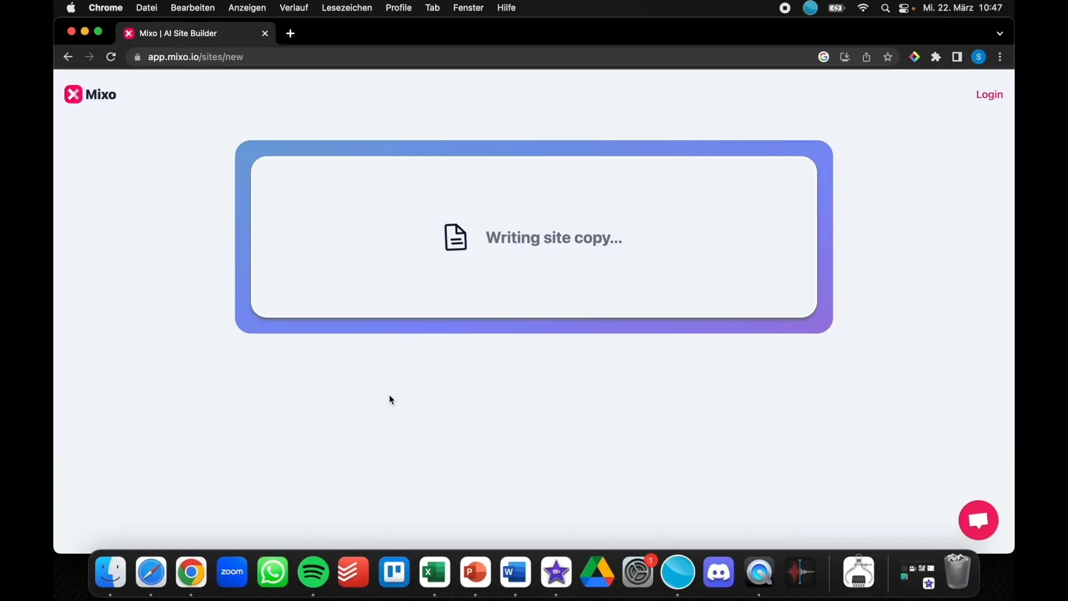Viewport: 1068px width, 601px height.
Task: Open the Datei menu
Action: point(147,8)
